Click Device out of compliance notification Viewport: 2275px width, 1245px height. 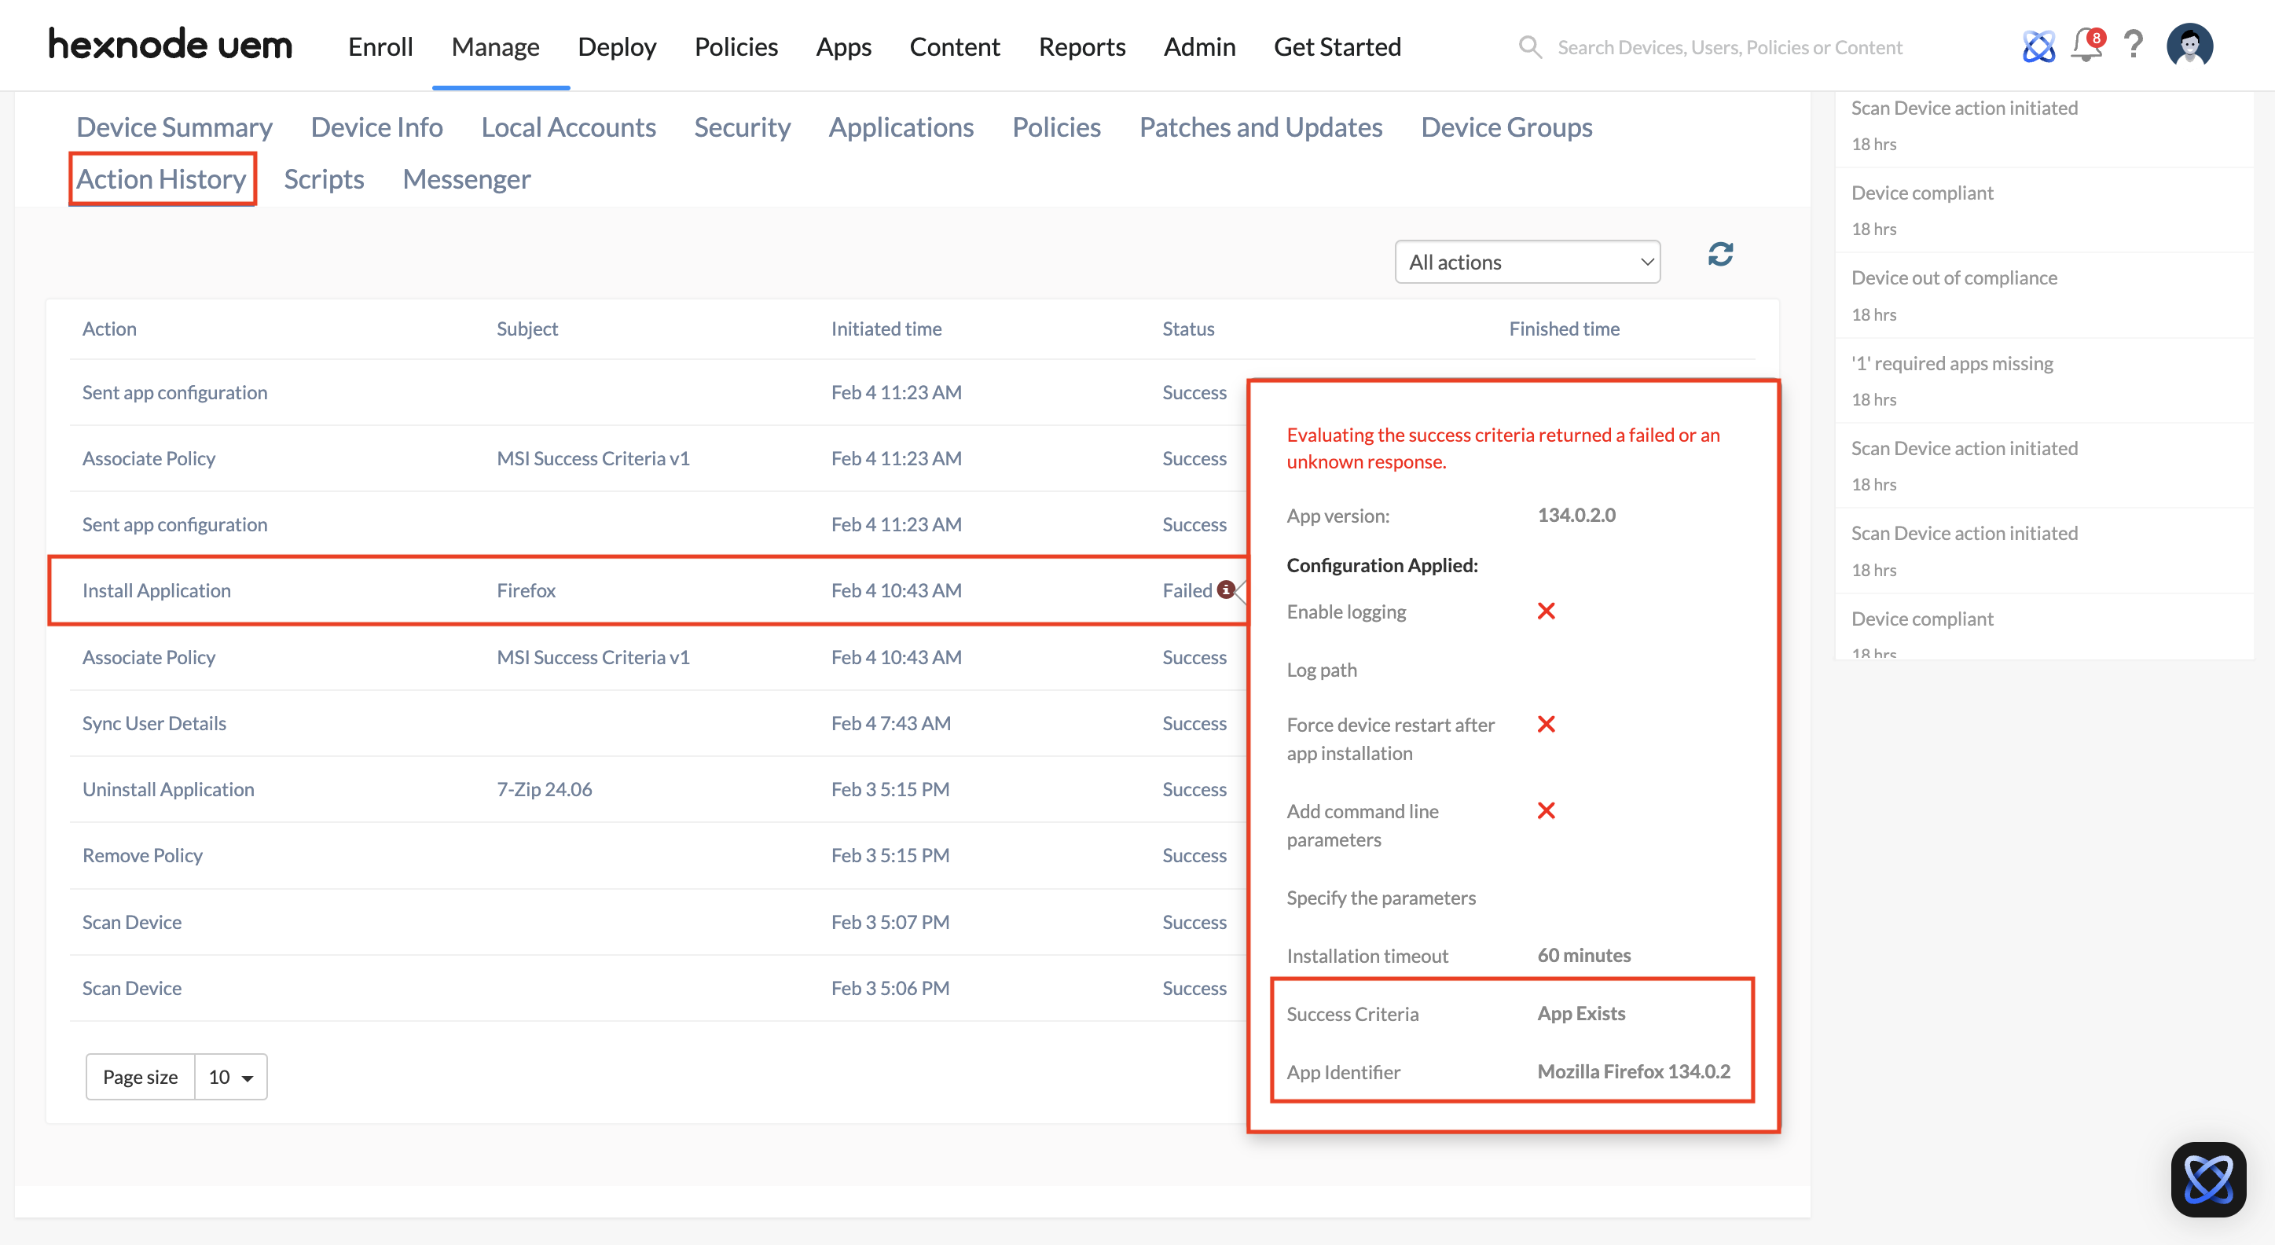click(1954, 277)
